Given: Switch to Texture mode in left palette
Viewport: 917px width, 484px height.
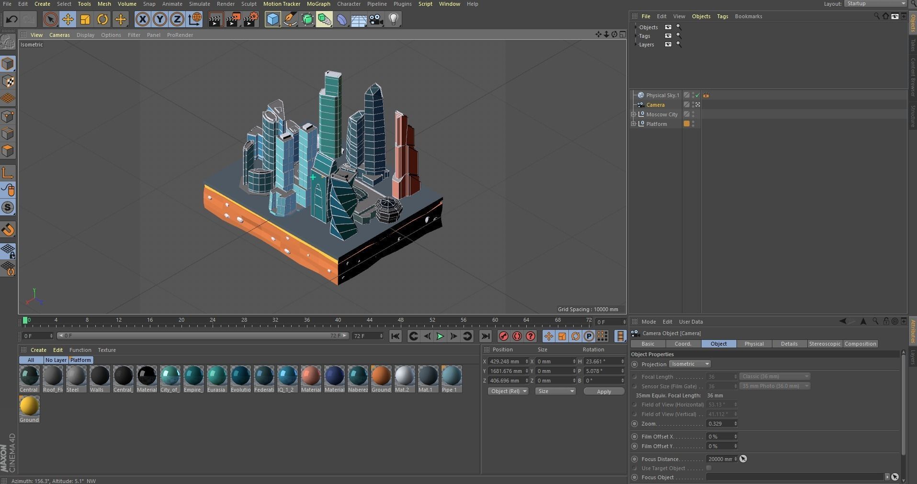Looking at the screenshot, I should (x=8, y=81).
